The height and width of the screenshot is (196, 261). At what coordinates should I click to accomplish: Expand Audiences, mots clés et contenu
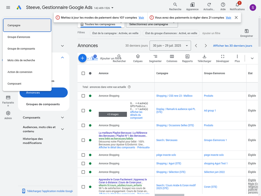point(62,129)
